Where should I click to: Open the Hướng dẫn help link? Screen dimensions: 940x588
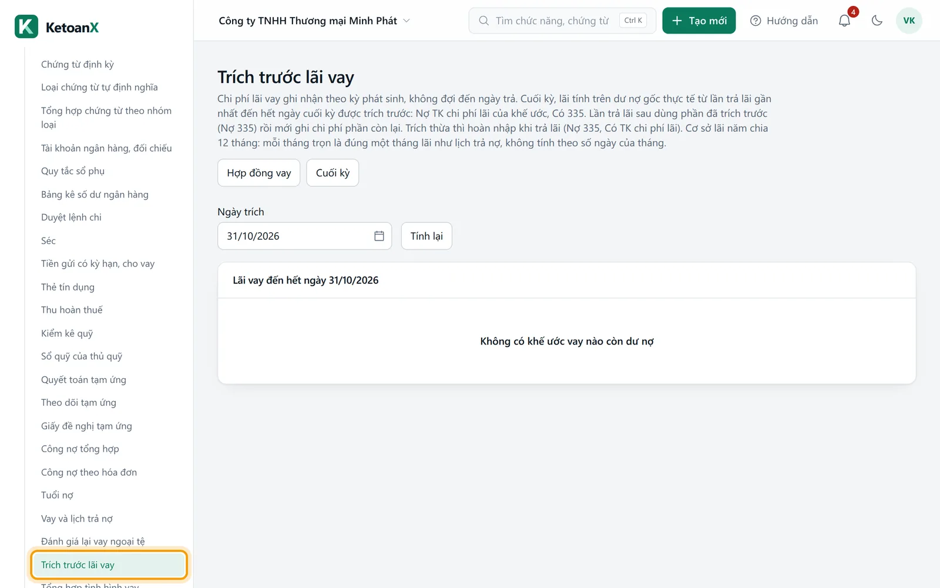(x=784, y=21)
